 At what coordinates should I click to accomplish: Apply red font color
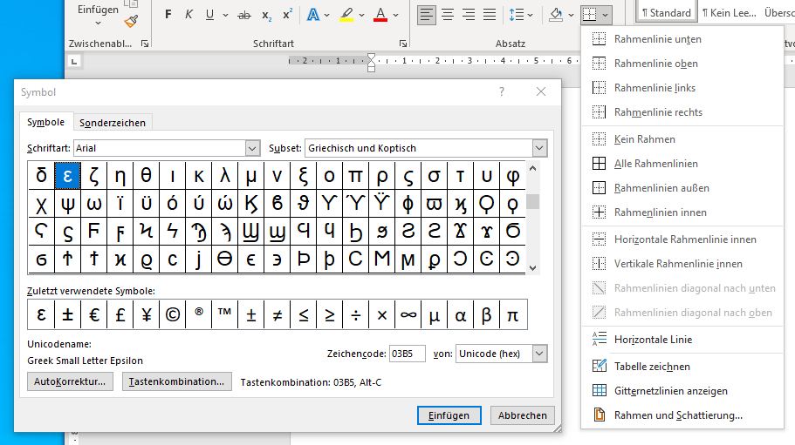point(380,15)
